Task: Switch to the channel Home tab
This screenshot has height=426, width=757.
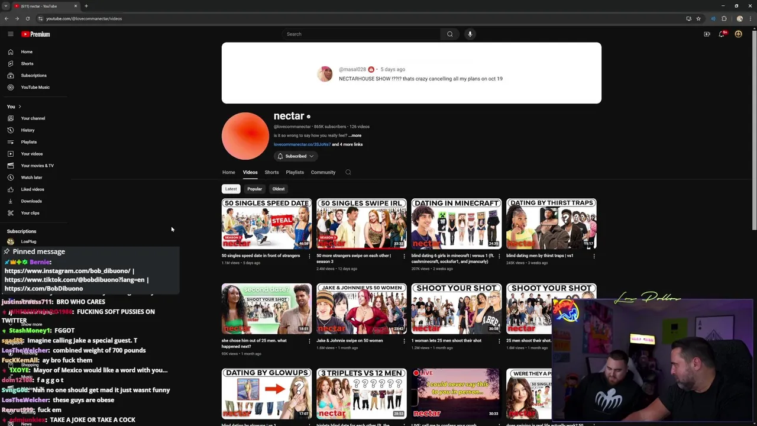Action: (229, 172)
